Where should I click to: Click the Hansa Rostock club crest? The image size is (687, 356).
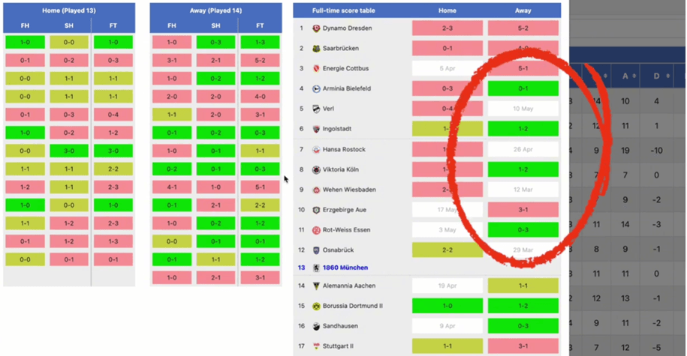click(316, 150)
